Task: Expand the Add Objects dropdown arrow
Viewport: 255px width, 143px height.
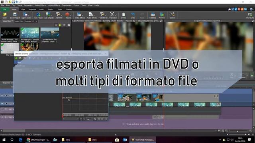Action: (51, 15)
